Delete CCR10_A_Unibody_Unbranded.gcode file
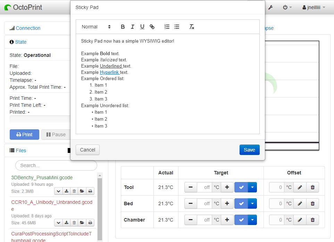The width and height of the screenshot is (334, 242). pos(74,223)
